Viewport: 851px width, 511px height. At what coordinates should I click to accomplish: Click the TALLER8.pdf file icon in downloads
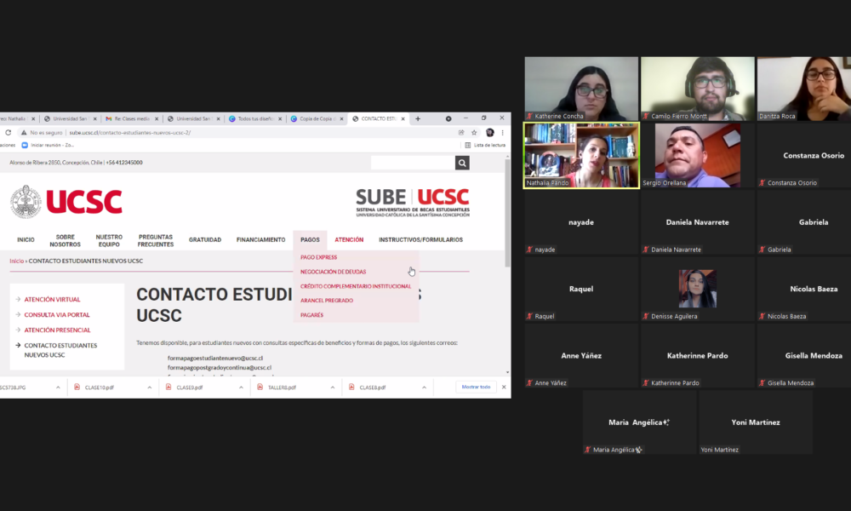pos(260,388)
